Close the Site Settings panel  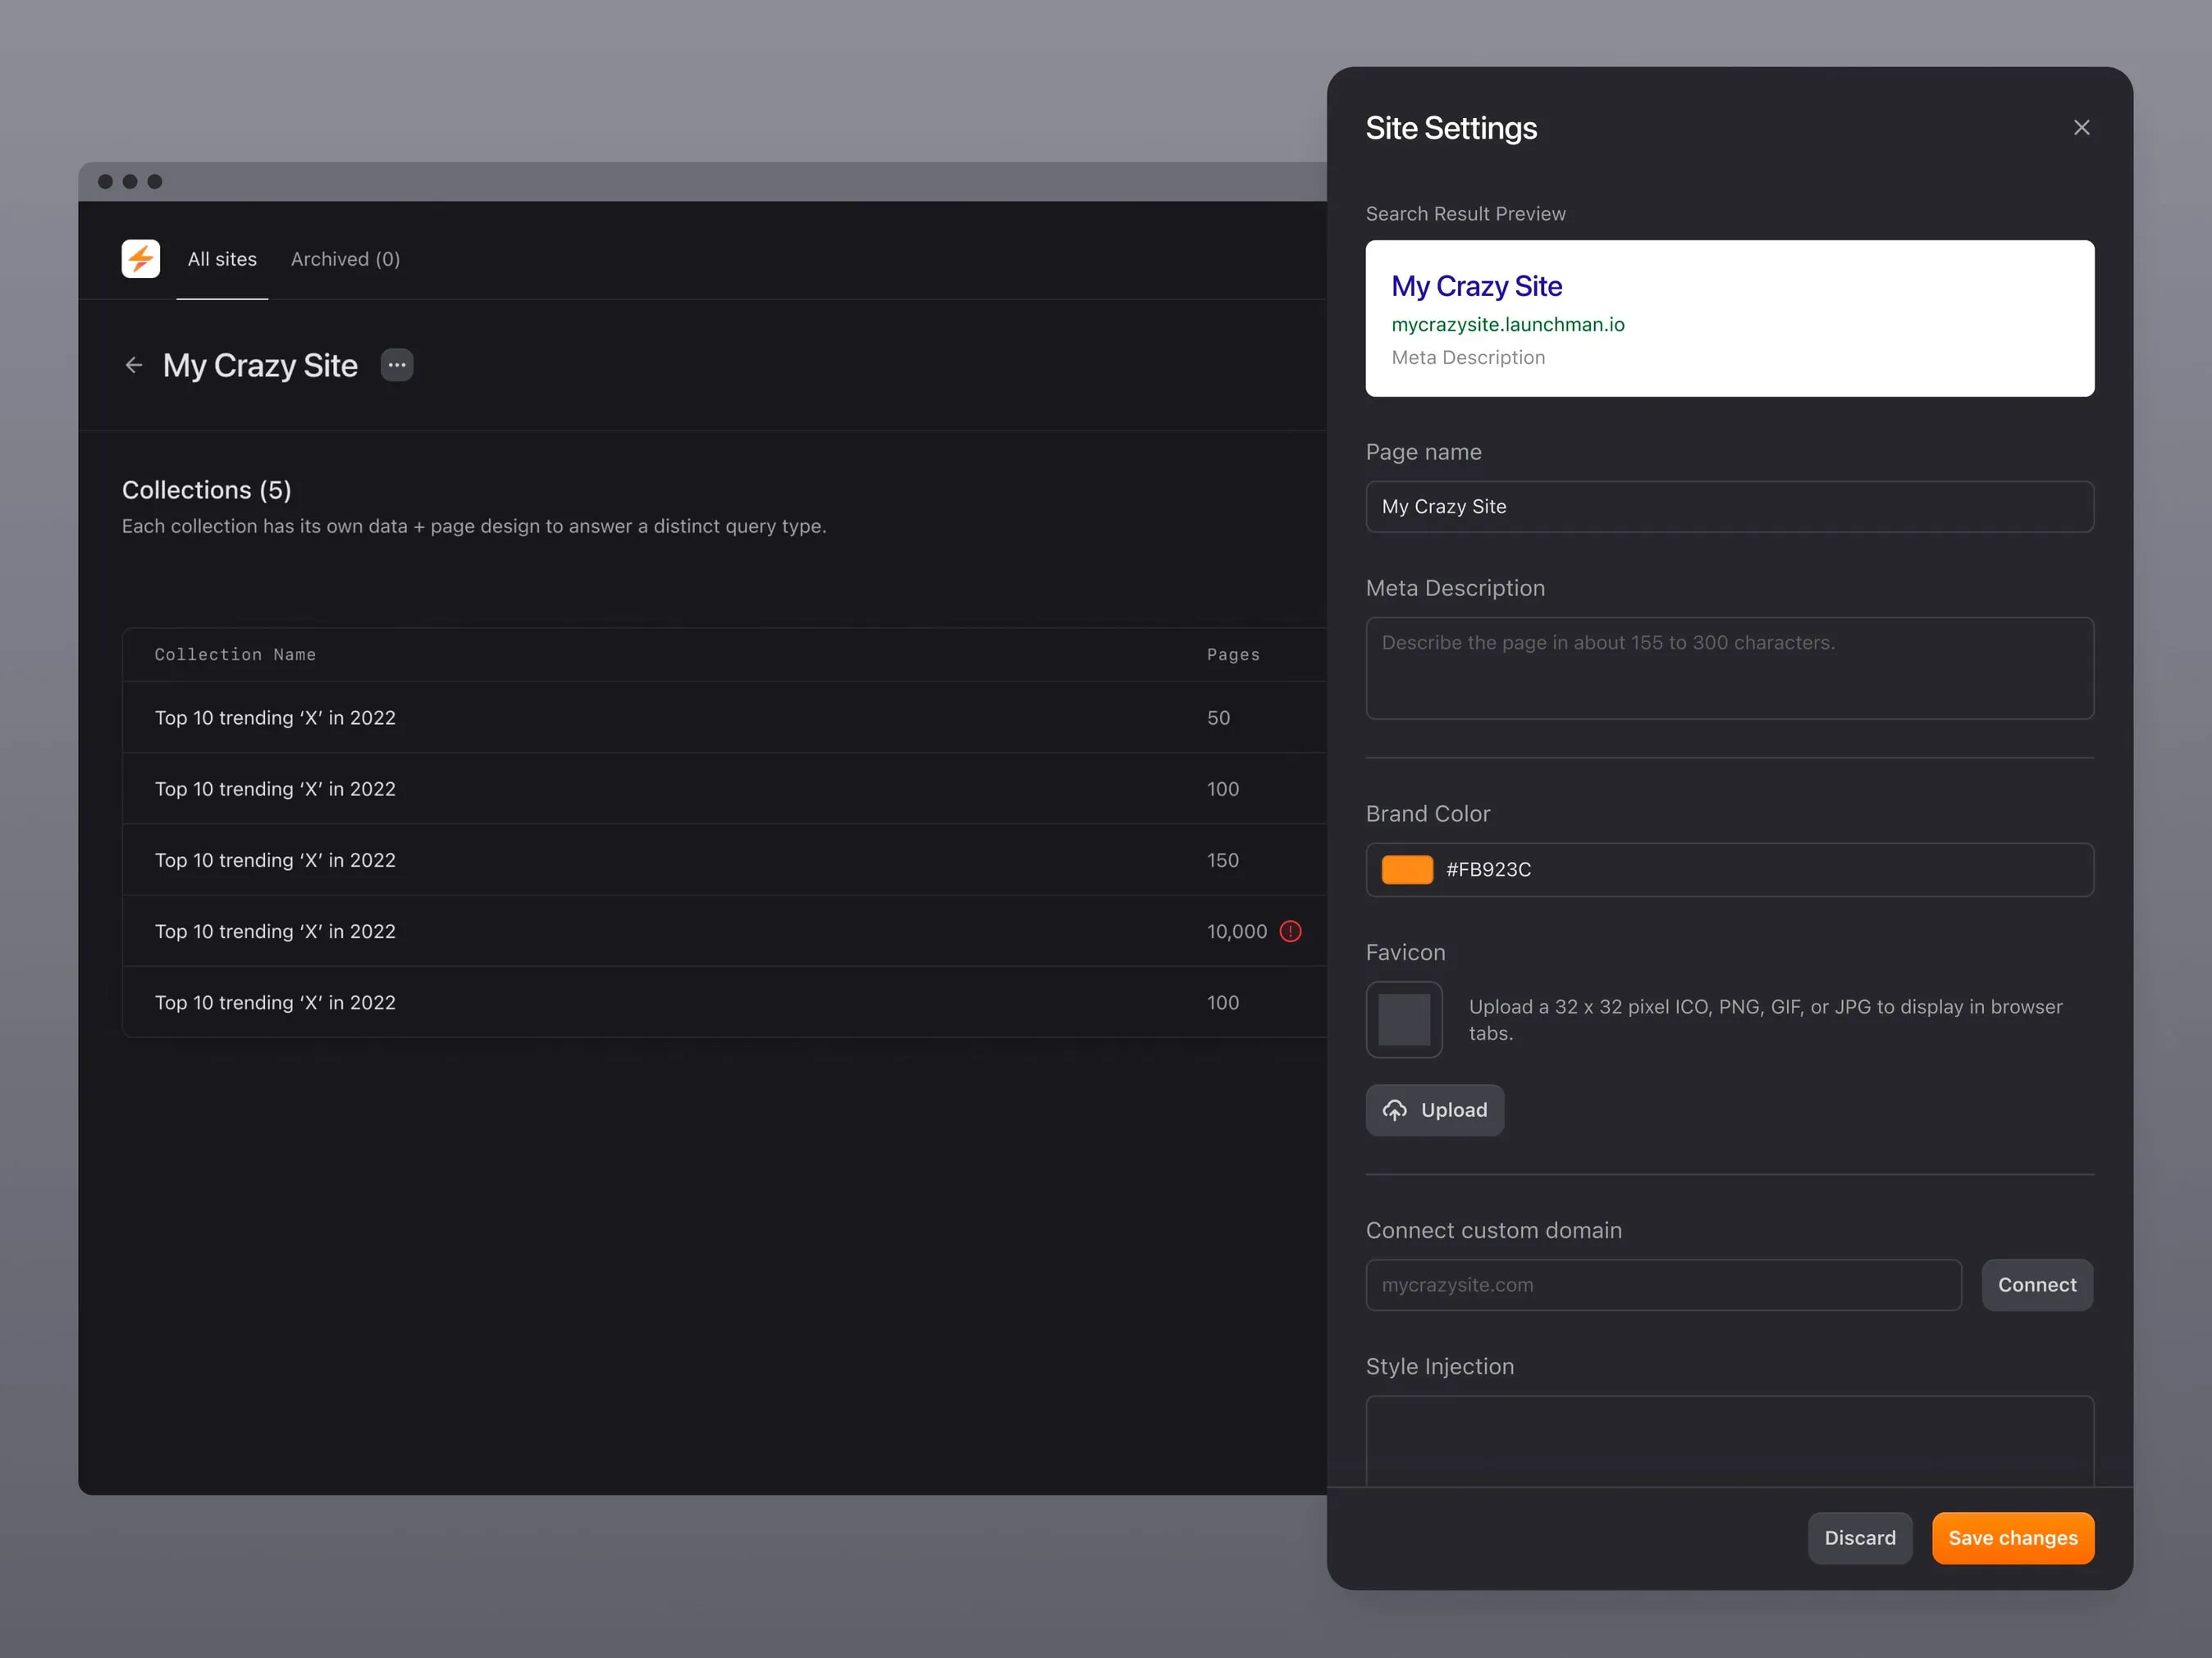coord(2082,128)
